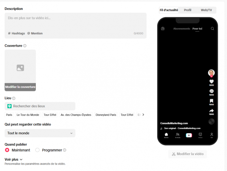227x171 pixels.
Task: Click the plus create button in preview
Action: click(189, 135)
